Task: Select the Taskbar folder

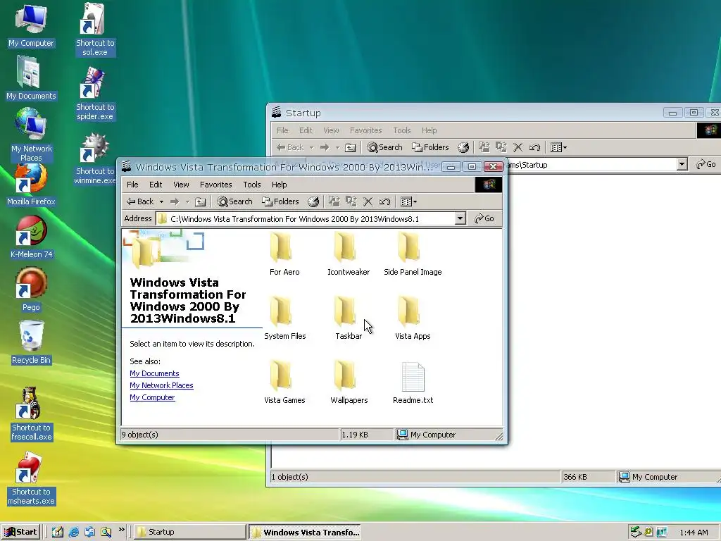Action: pyautogui.click(x=348, y=318)
